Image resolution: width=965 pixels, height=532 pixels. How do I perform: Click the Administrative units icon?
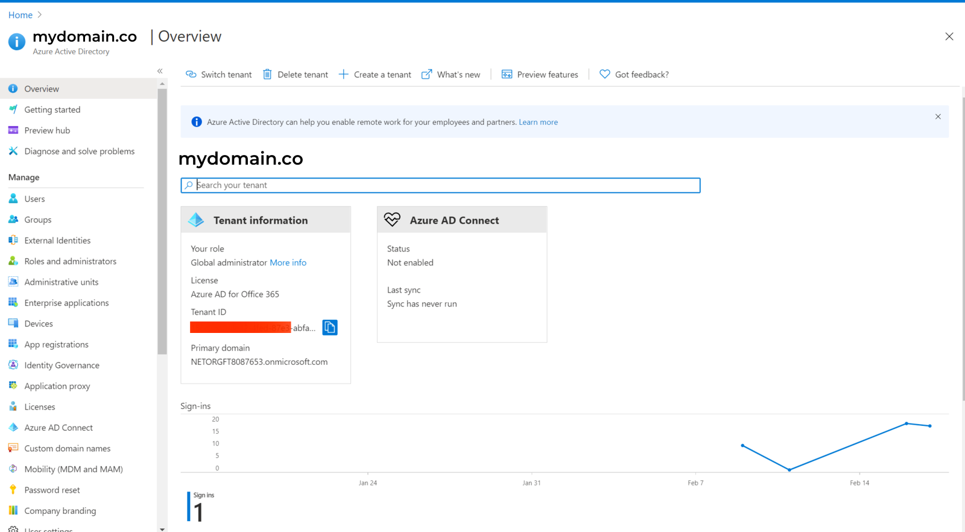coord(13,282)
